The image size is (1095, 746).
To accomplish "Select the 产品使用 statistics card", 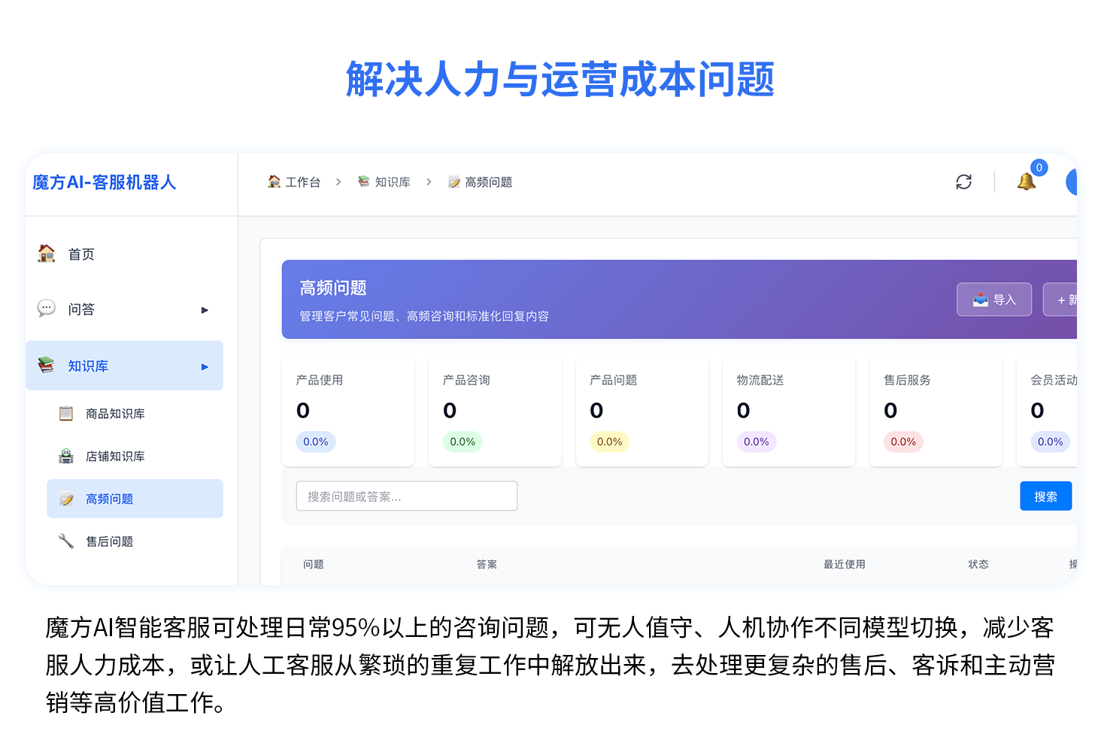I will 347,411.
